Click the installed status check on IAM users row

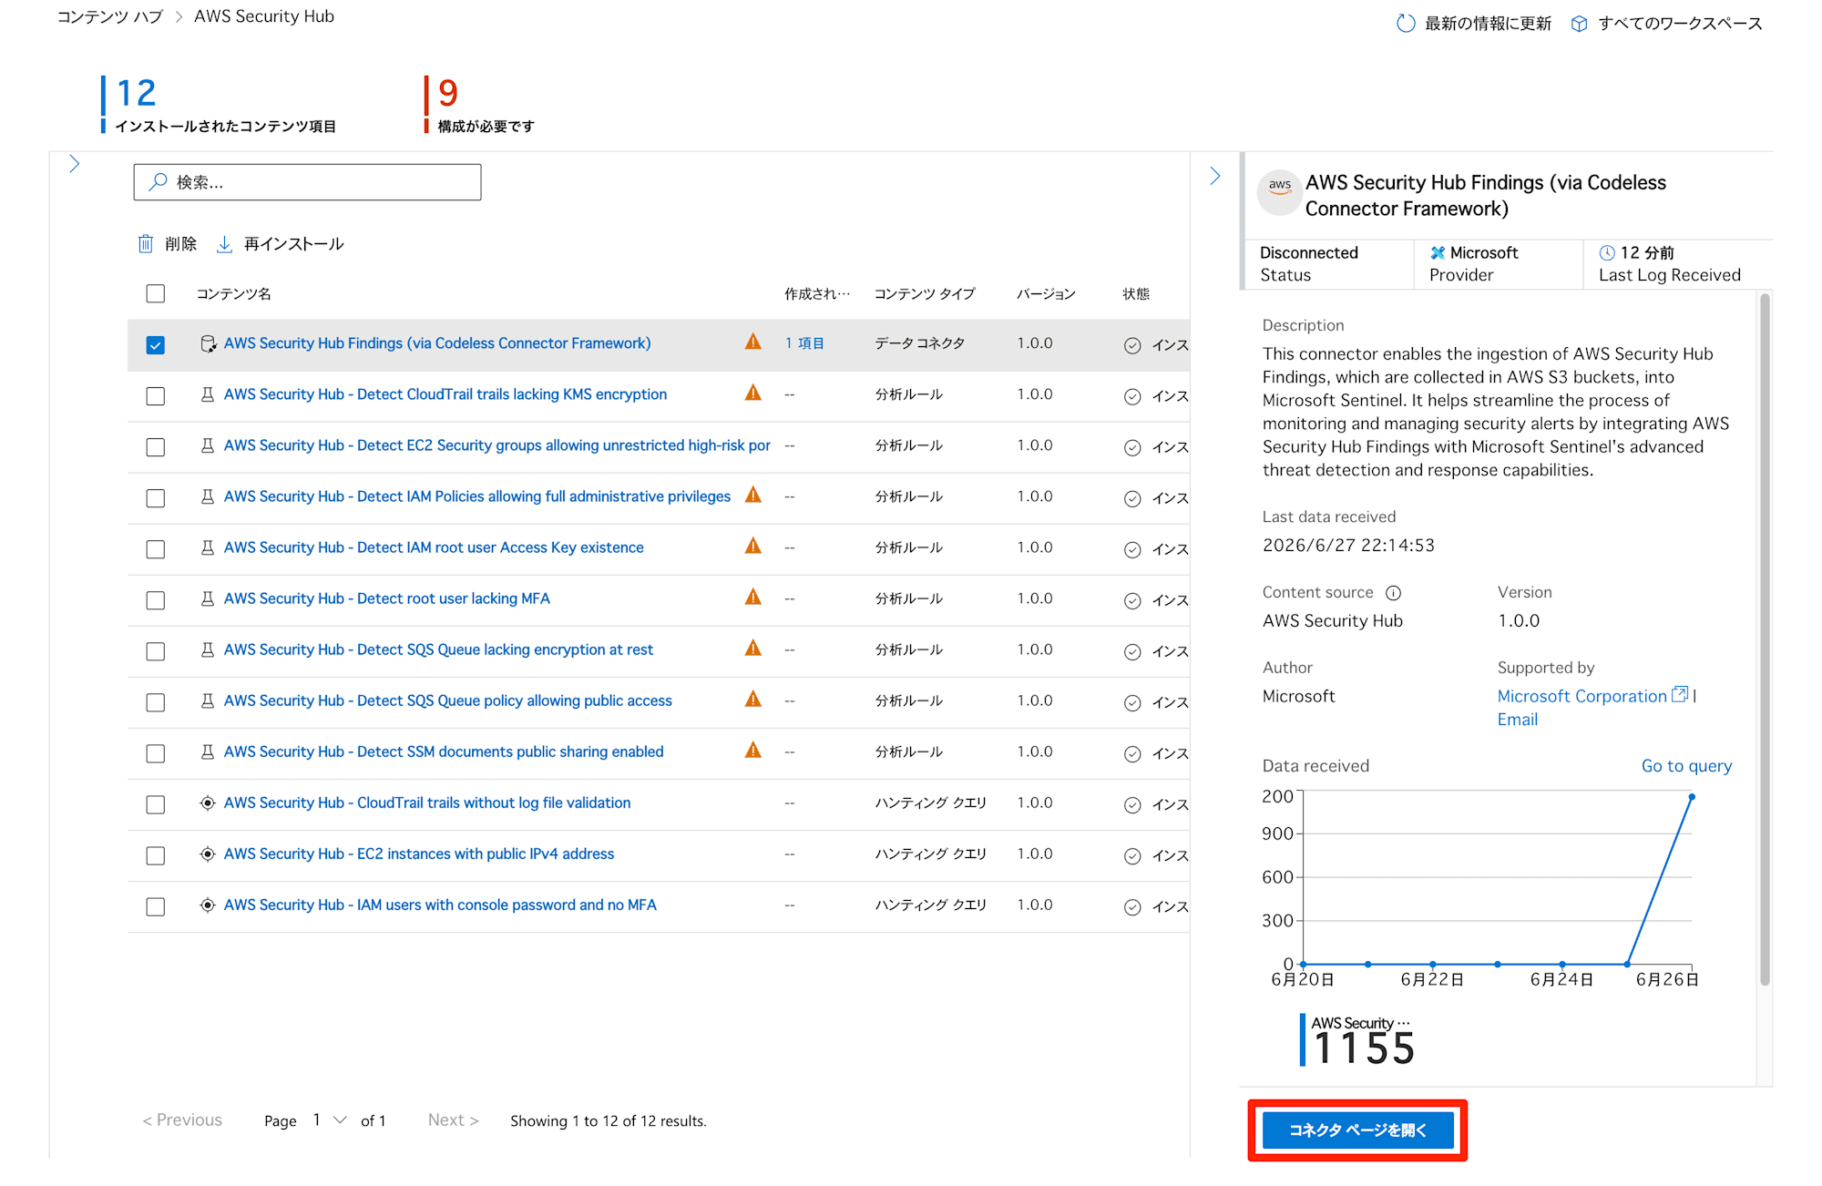pos(1132,906)
